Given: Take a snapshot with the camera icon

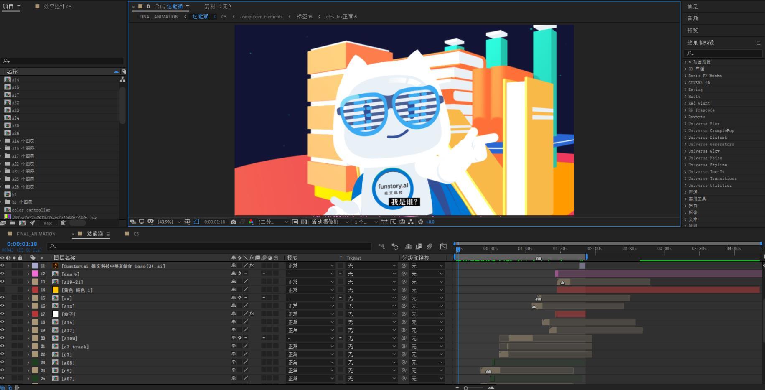Looking at the screenshot, I should point(233,222).
